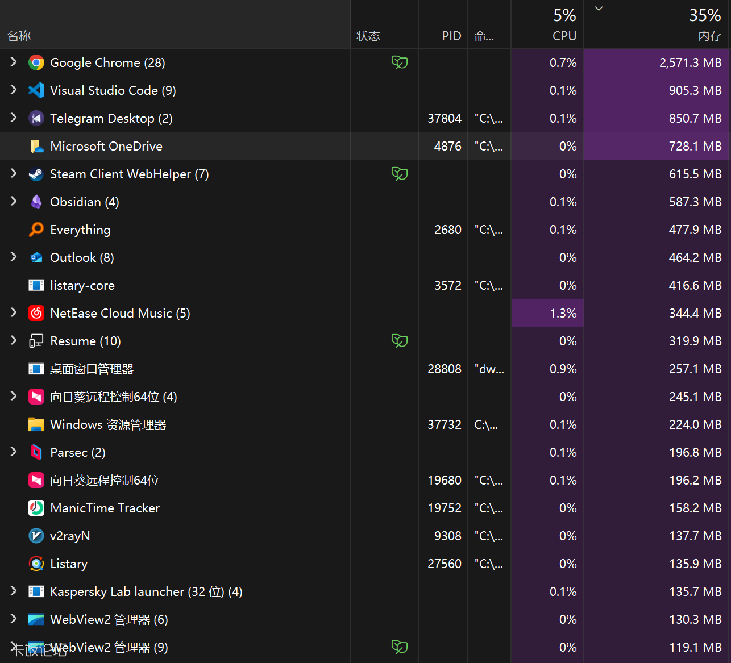Expand the Resume (10) group
731x663 pixels.
pyautogui.click(x=14, y=340)
